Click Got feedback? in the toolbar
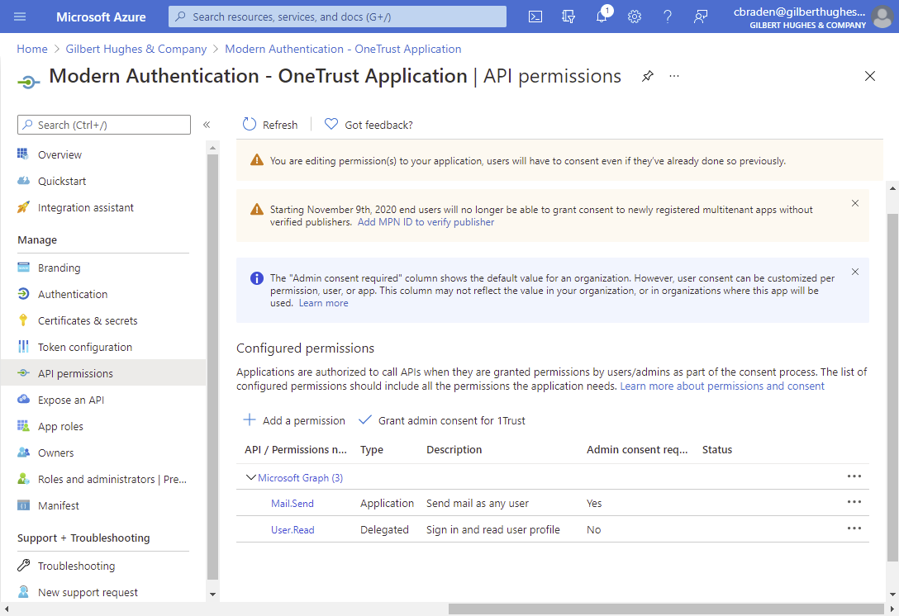This screenshot has width=899, height=616. pos(369,125)
